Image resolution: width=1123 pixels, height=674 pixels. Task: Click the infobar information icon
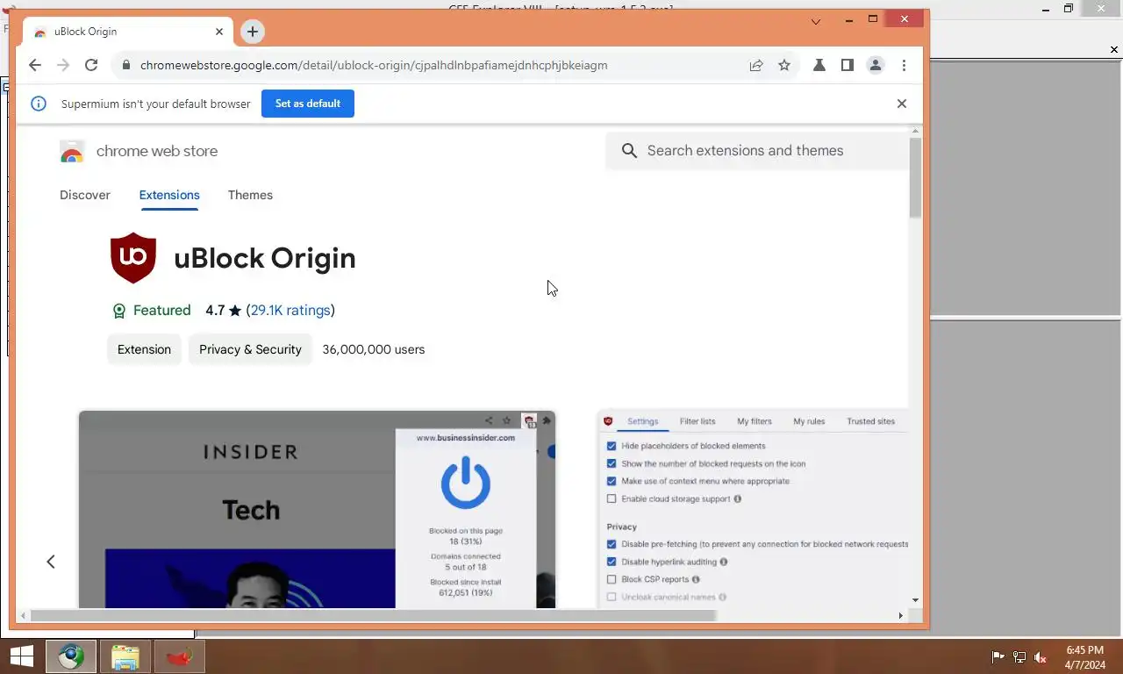point(39,104)
